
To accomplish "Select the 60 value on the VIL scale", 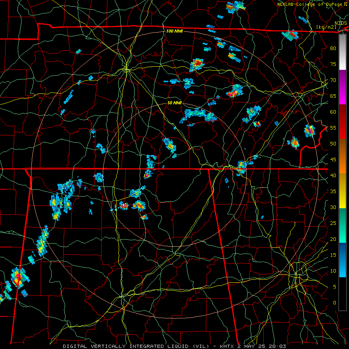I will (333, 112).
